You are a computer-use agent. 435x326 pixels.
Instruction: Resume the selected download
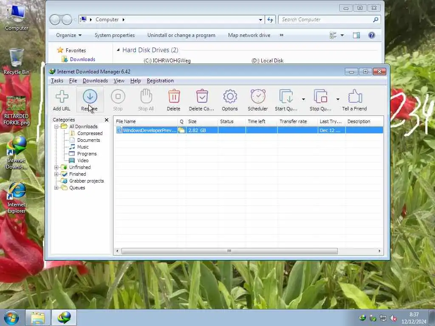pyautogui.click(x=90, y=100)
